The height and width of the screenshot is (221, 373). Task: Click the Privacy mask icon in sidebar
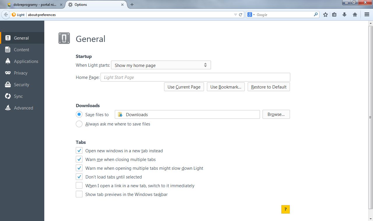click(8, 73)
